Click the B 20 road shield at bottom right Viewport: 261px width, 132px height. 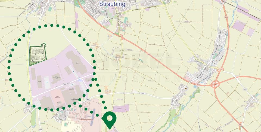click(x=240, y=124)
